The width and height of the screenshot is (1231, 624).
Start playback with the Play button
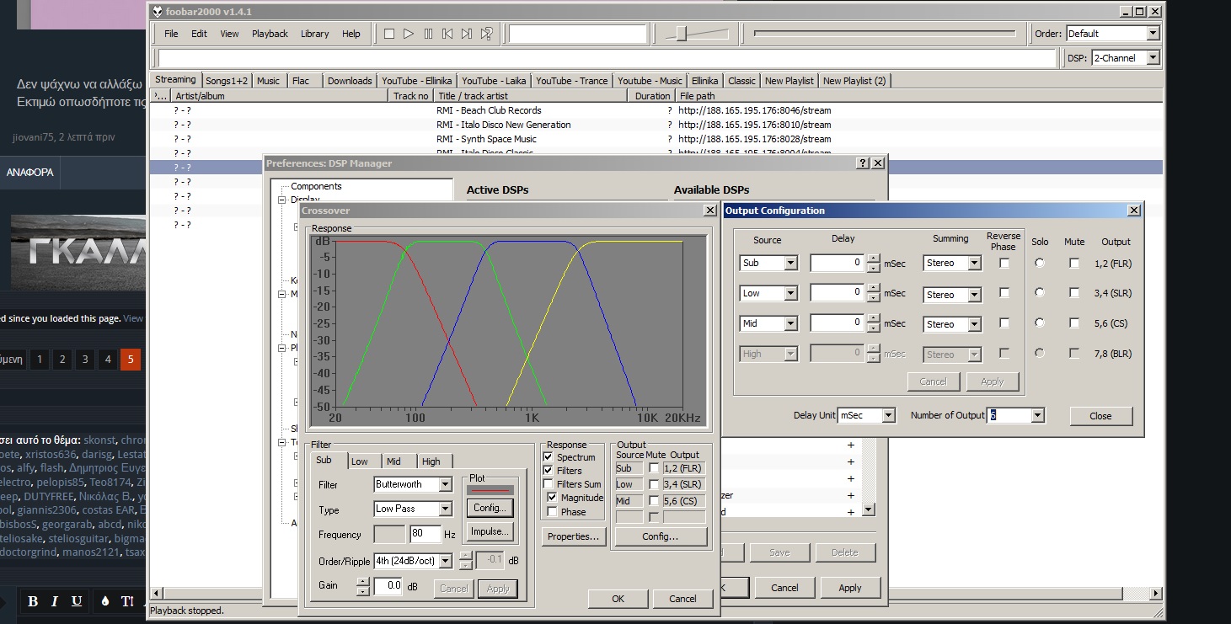pyautogui.click(x=409, y=34)
